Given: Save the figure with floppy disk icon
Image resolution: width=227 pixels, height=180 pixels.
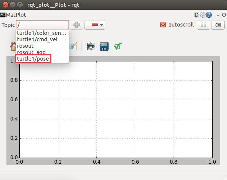Looking at the screenshot, I should [104, 46].
